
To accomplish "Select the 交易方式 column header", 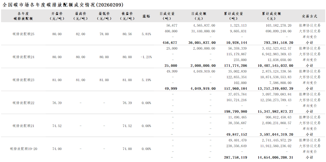I will coord(309,16).
